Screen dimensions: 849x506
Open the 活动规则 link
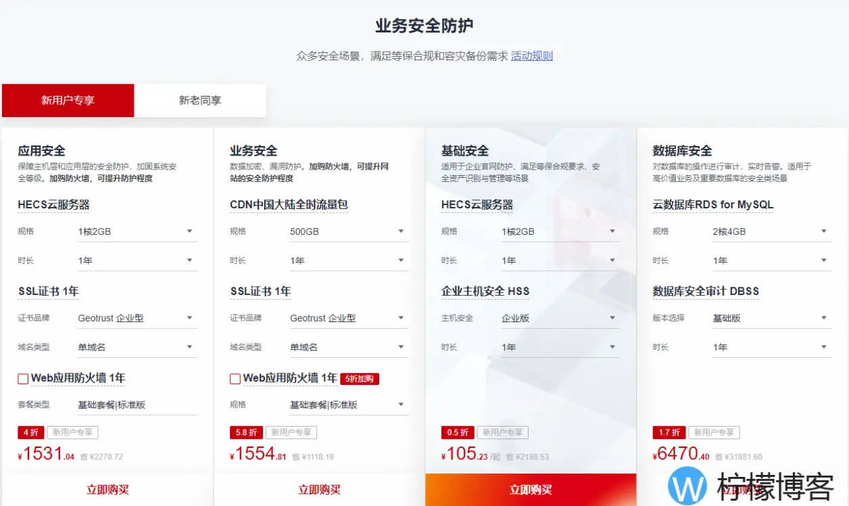(x=532, y=56)
